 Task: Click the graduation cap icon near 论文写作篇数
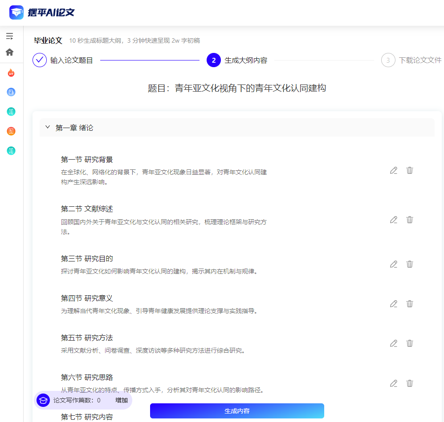point(43,400)
